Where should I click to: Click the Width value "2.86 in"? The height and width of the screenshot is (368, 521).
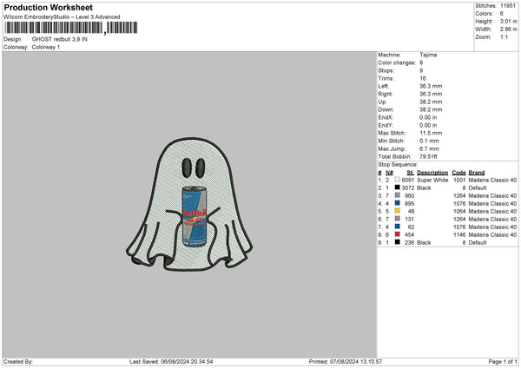point(509,30)
